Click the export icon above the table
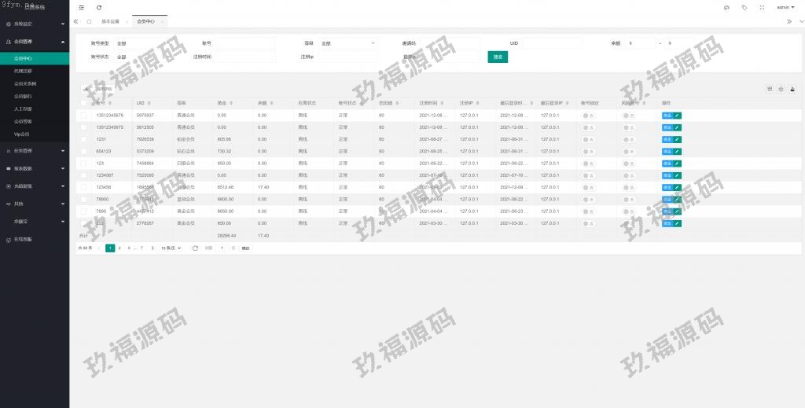 (792, 89)
